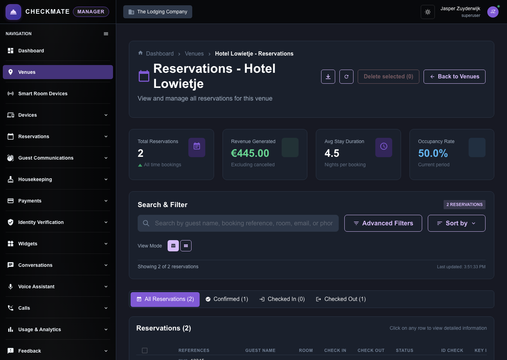Click the Back to Venues button
The image size is (507, 360).
click(x=455, y=77)
